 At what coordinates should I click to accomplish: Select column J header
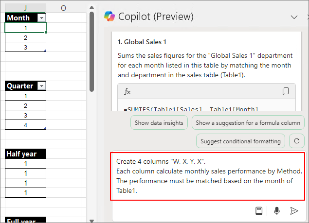(x=25, y=8)
